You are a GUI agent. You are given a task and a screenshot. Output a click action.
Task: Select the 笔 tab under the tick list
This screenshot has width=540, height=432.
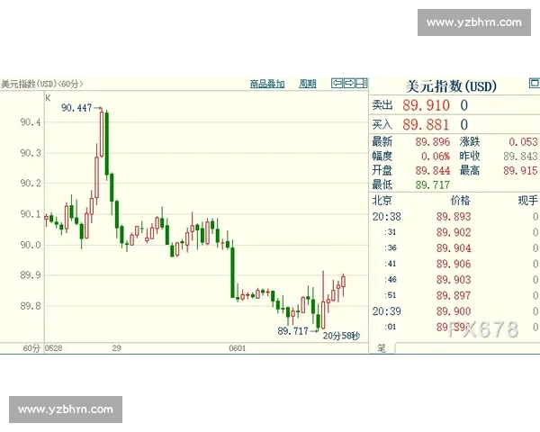[x=382, y=348]
